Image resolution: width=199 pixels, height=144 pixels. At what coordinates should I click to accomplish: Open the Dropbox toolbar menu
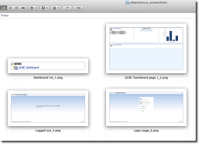pyautogui.click(x=44, y=8)
